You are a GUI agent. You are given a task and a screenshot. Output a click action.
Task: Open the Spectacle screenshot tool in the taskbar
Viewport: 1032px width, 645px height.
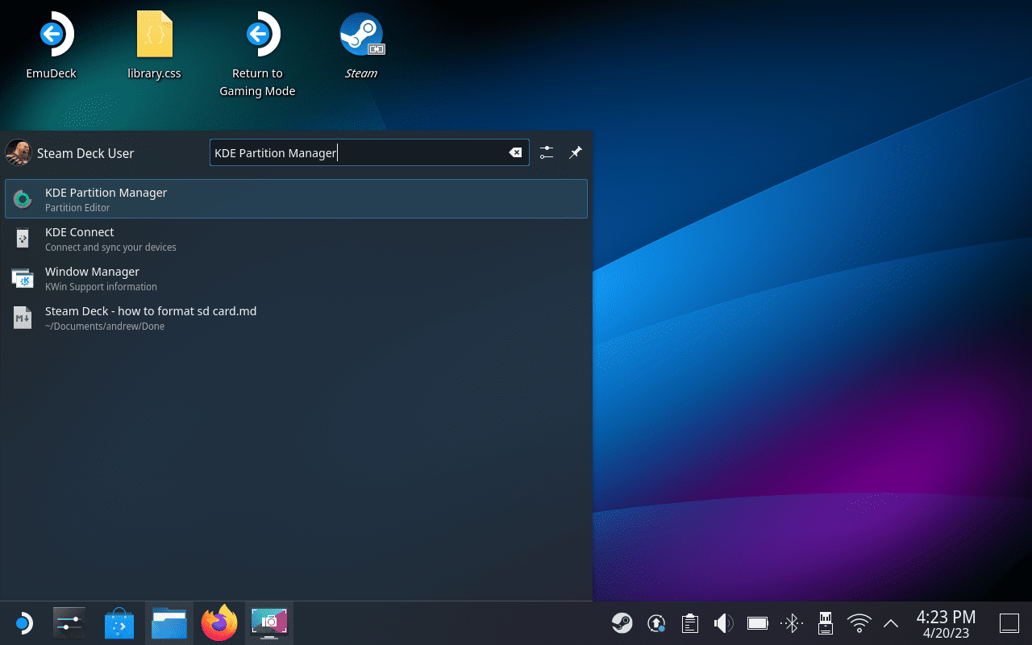click(x=269, y=622)
